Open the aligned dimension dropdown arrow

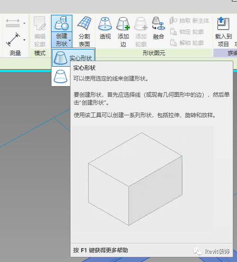coord(25,23)
